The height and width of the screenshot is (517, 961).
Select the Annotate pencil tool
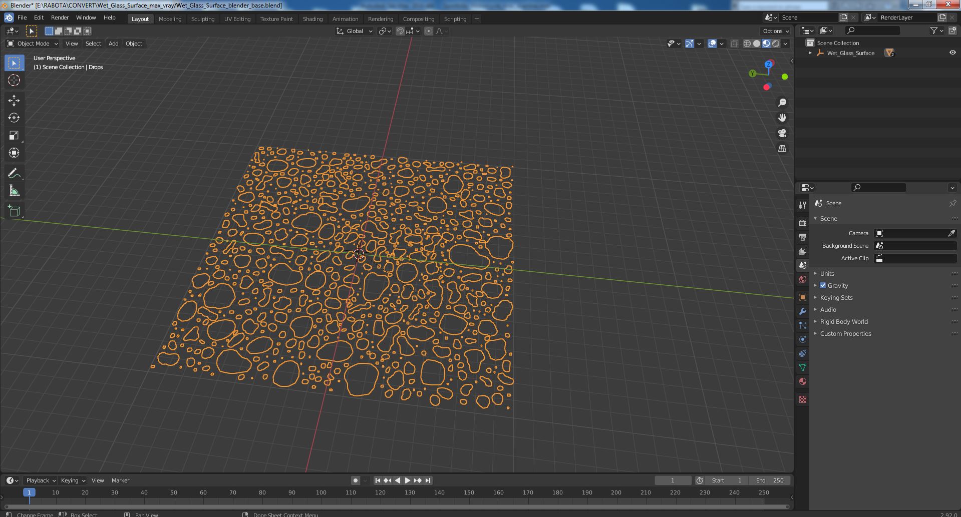click(14, 173)
